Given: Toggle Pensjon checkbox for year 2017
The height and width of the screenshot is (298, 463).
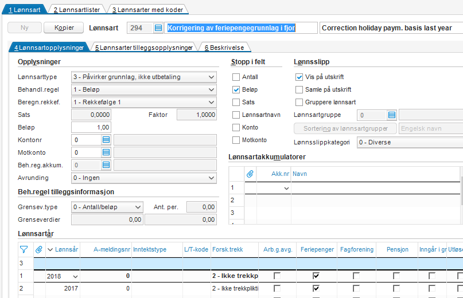Looking at the screenshot, I should click(x=396, y=288).
